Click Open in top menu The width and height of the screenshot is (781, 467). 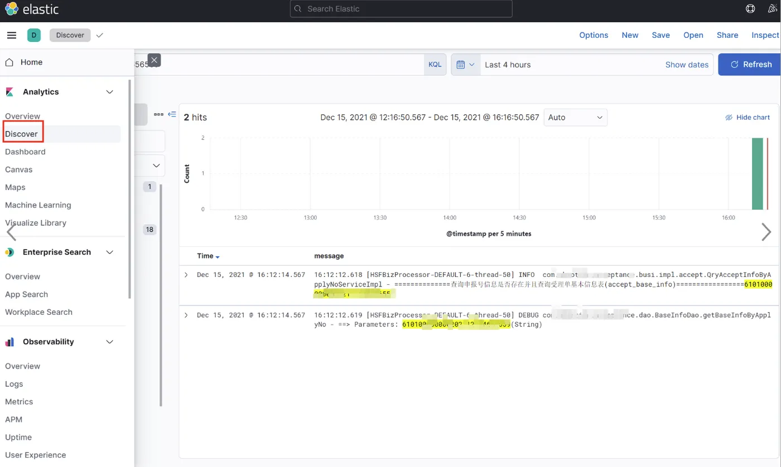pos(693,35)
